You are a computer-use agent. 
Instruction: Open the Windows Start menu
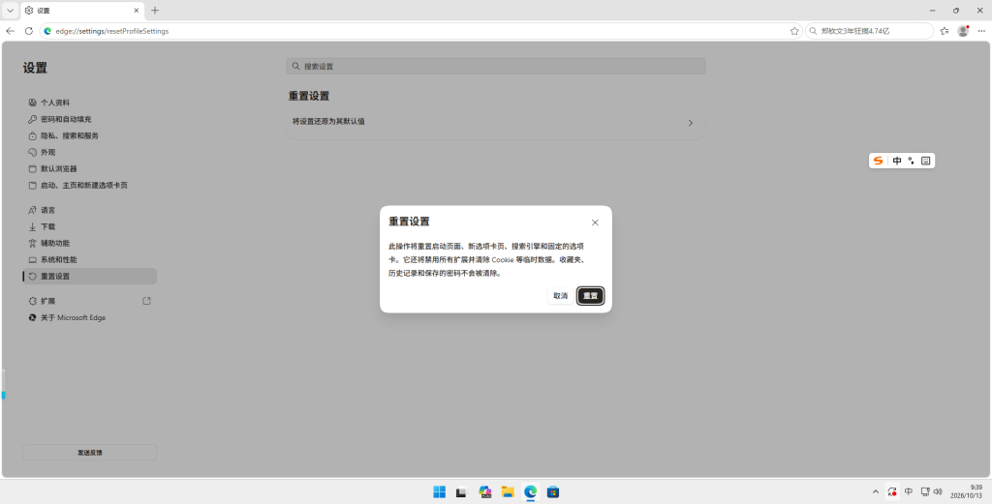click(439, 491)
